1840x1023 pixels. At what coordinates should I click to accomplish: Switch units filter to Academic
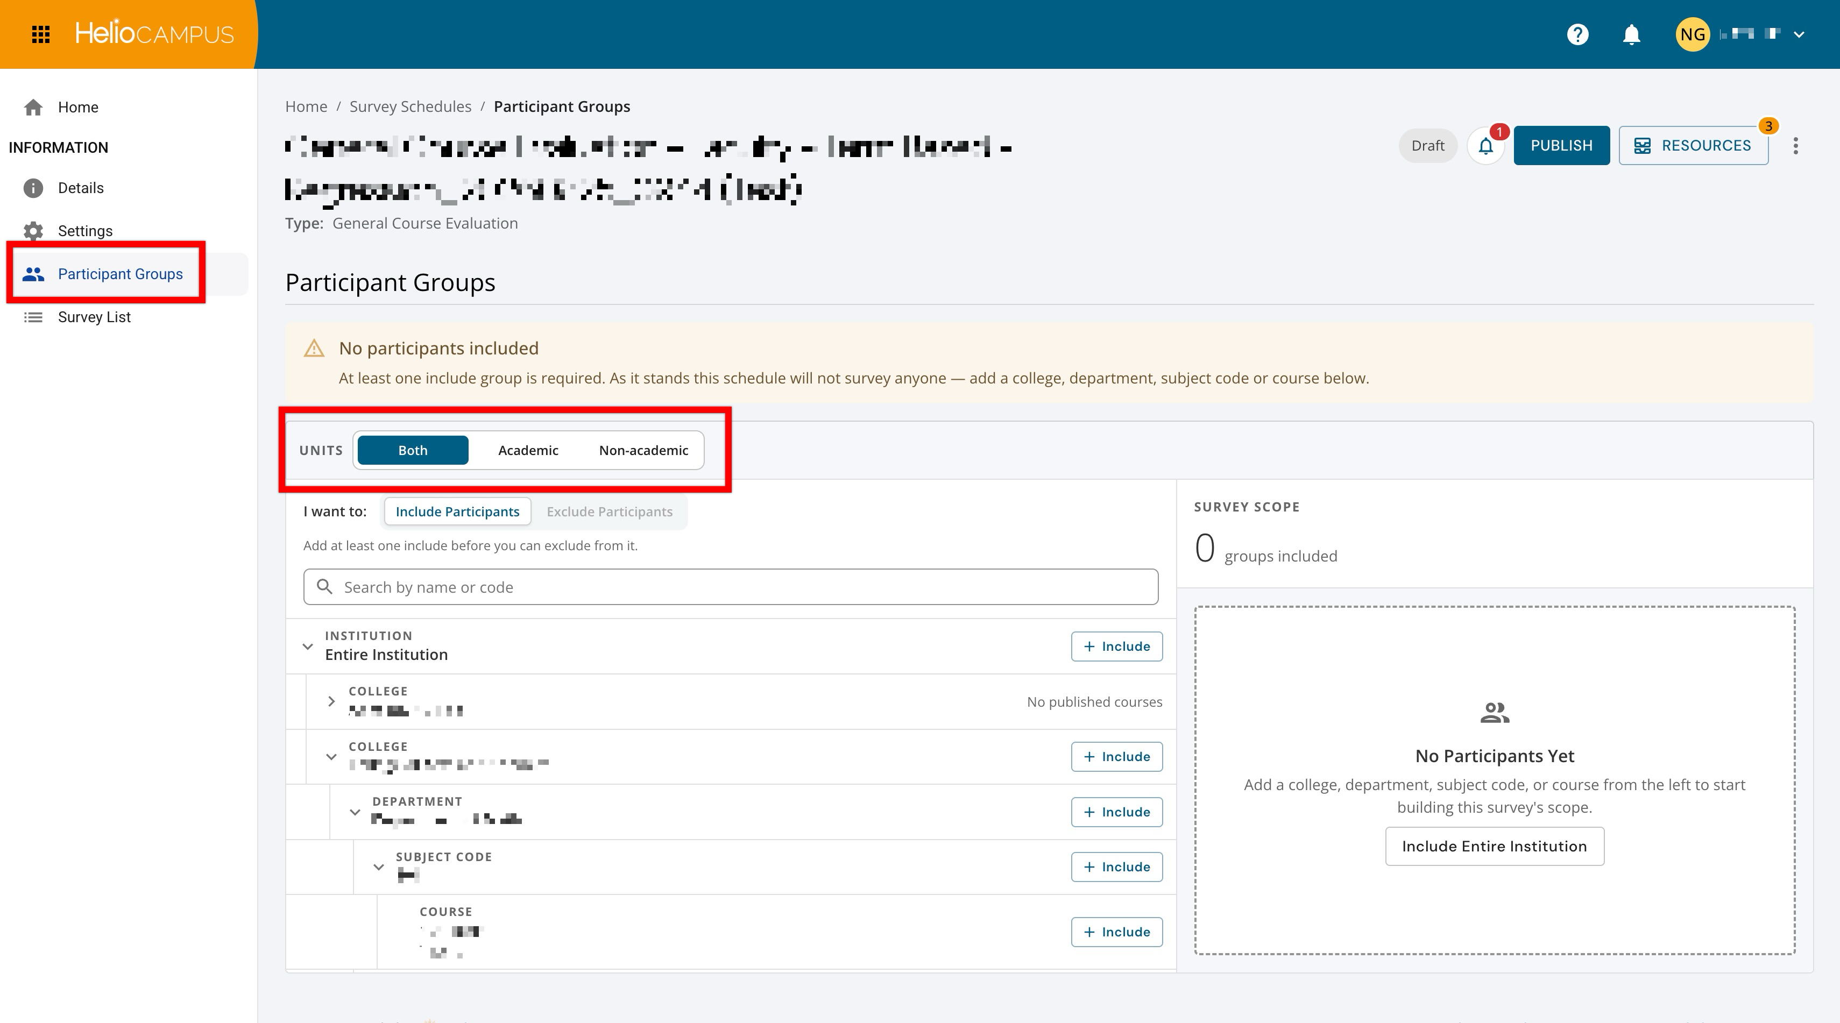point(528,451)
